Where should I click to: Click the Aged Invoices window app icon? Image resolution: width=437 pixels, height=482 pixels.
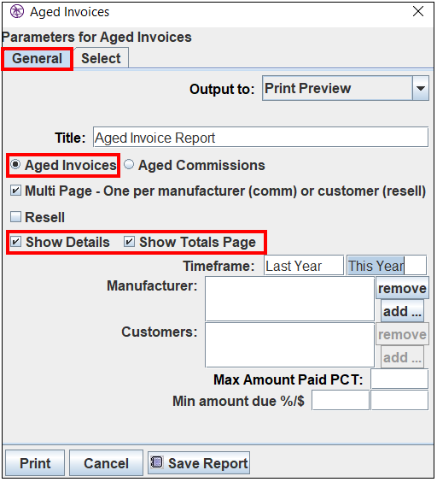[x=16, y=12]
